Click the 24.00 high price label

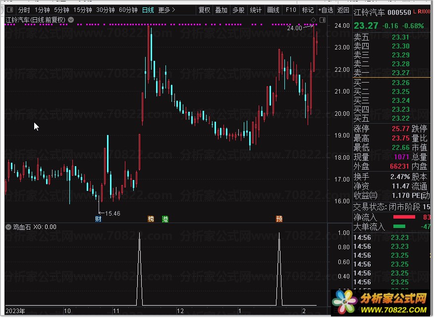pyautogui.click(x=294, y=28)
